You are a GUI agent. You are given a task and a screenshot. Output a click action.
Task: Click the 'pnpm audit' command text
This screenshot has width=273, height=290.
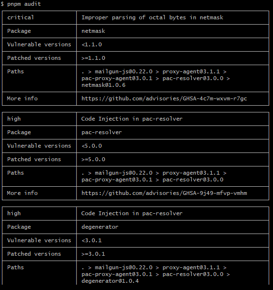[24, 4]
